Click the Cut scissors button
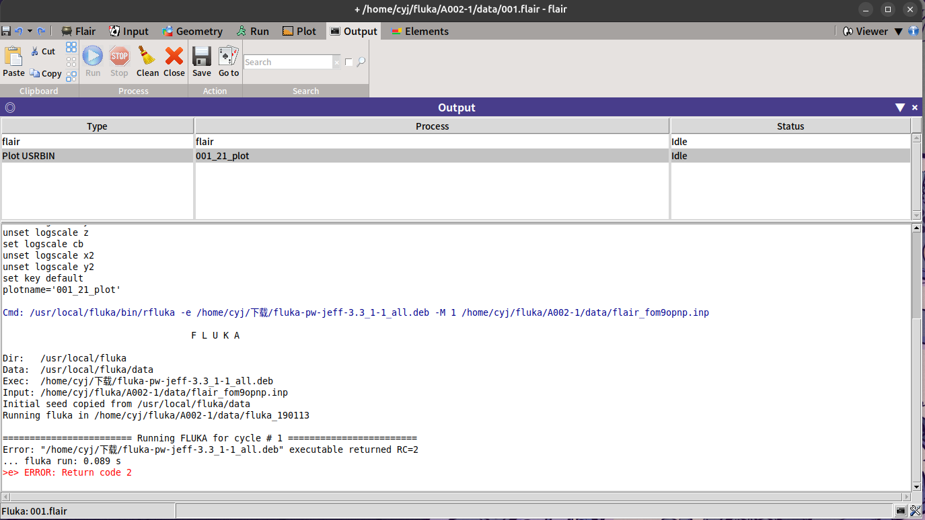This screenshot has height=520, width=925. (x=43, y=51)
